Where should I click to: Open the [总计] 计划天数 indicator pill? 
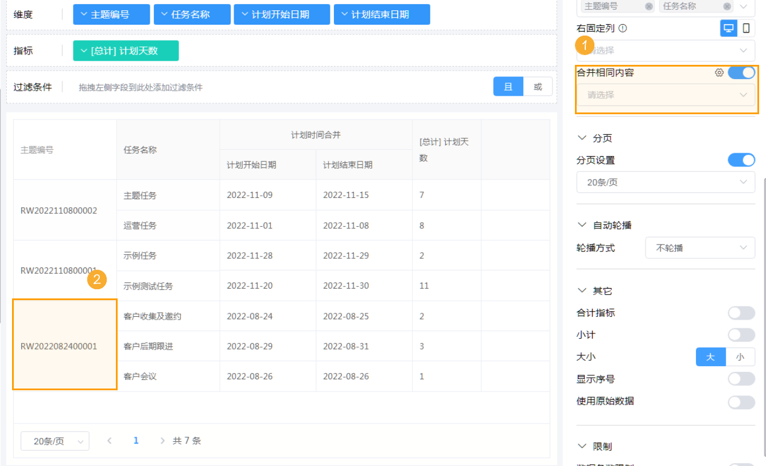125,51
